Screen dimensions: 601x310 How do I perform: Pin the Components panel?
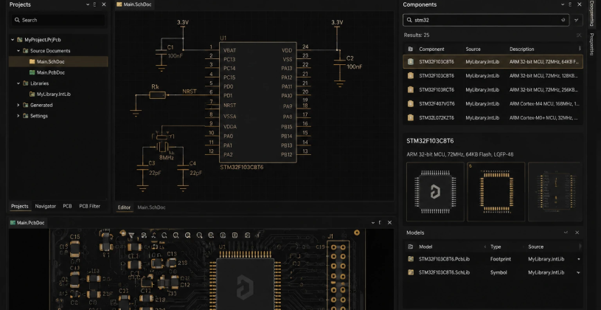pyautogui.click(x=570, y=4)
